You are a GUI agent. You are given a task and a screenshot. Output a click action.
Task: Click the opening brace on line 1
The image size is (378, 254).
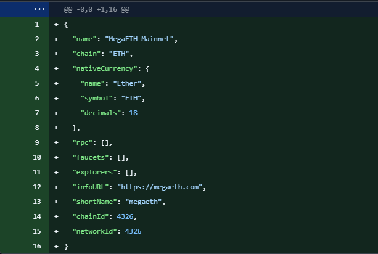tap(67, 24)
